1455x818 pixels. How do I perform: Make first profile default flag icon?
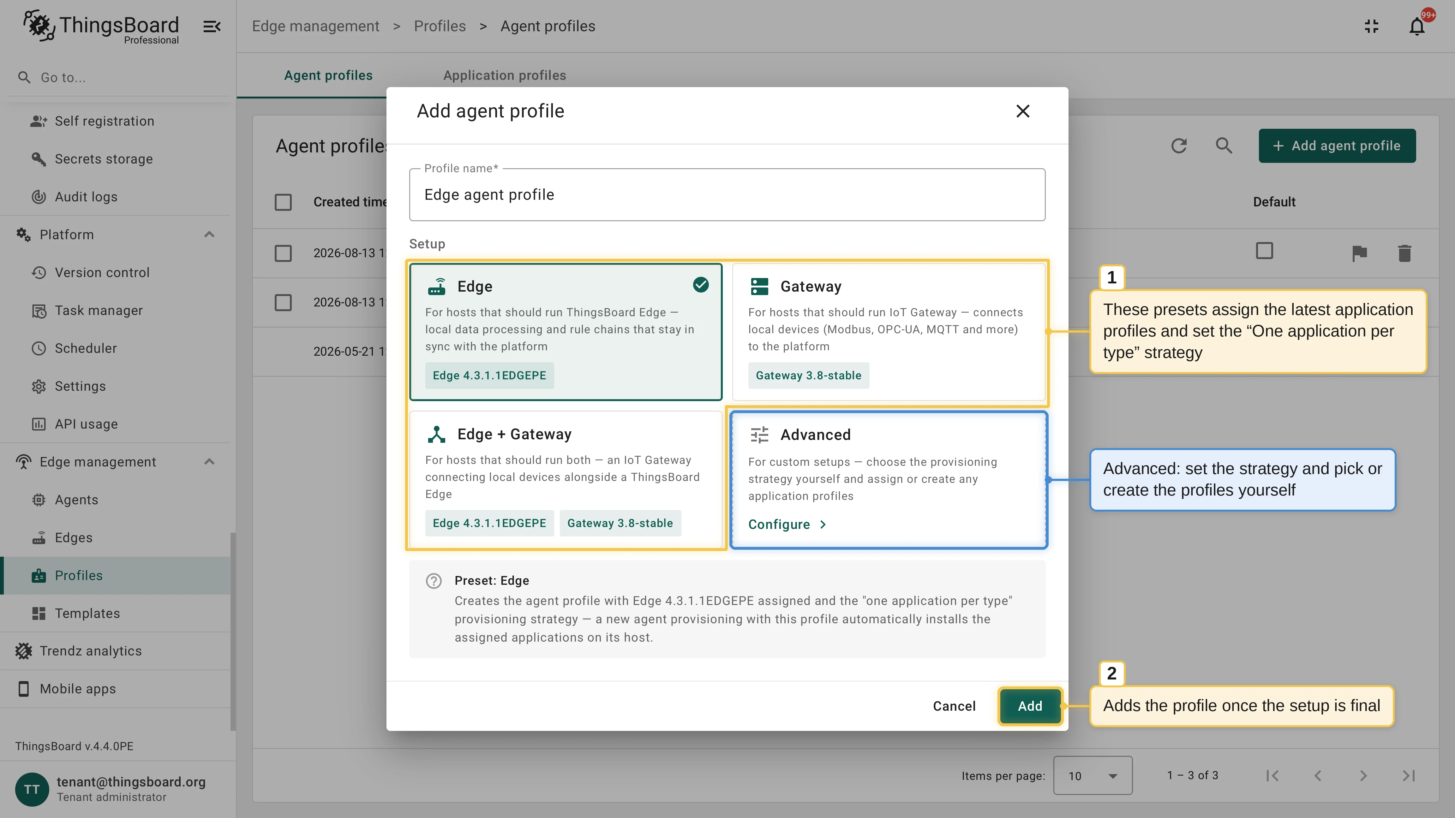coord(1360,253)
